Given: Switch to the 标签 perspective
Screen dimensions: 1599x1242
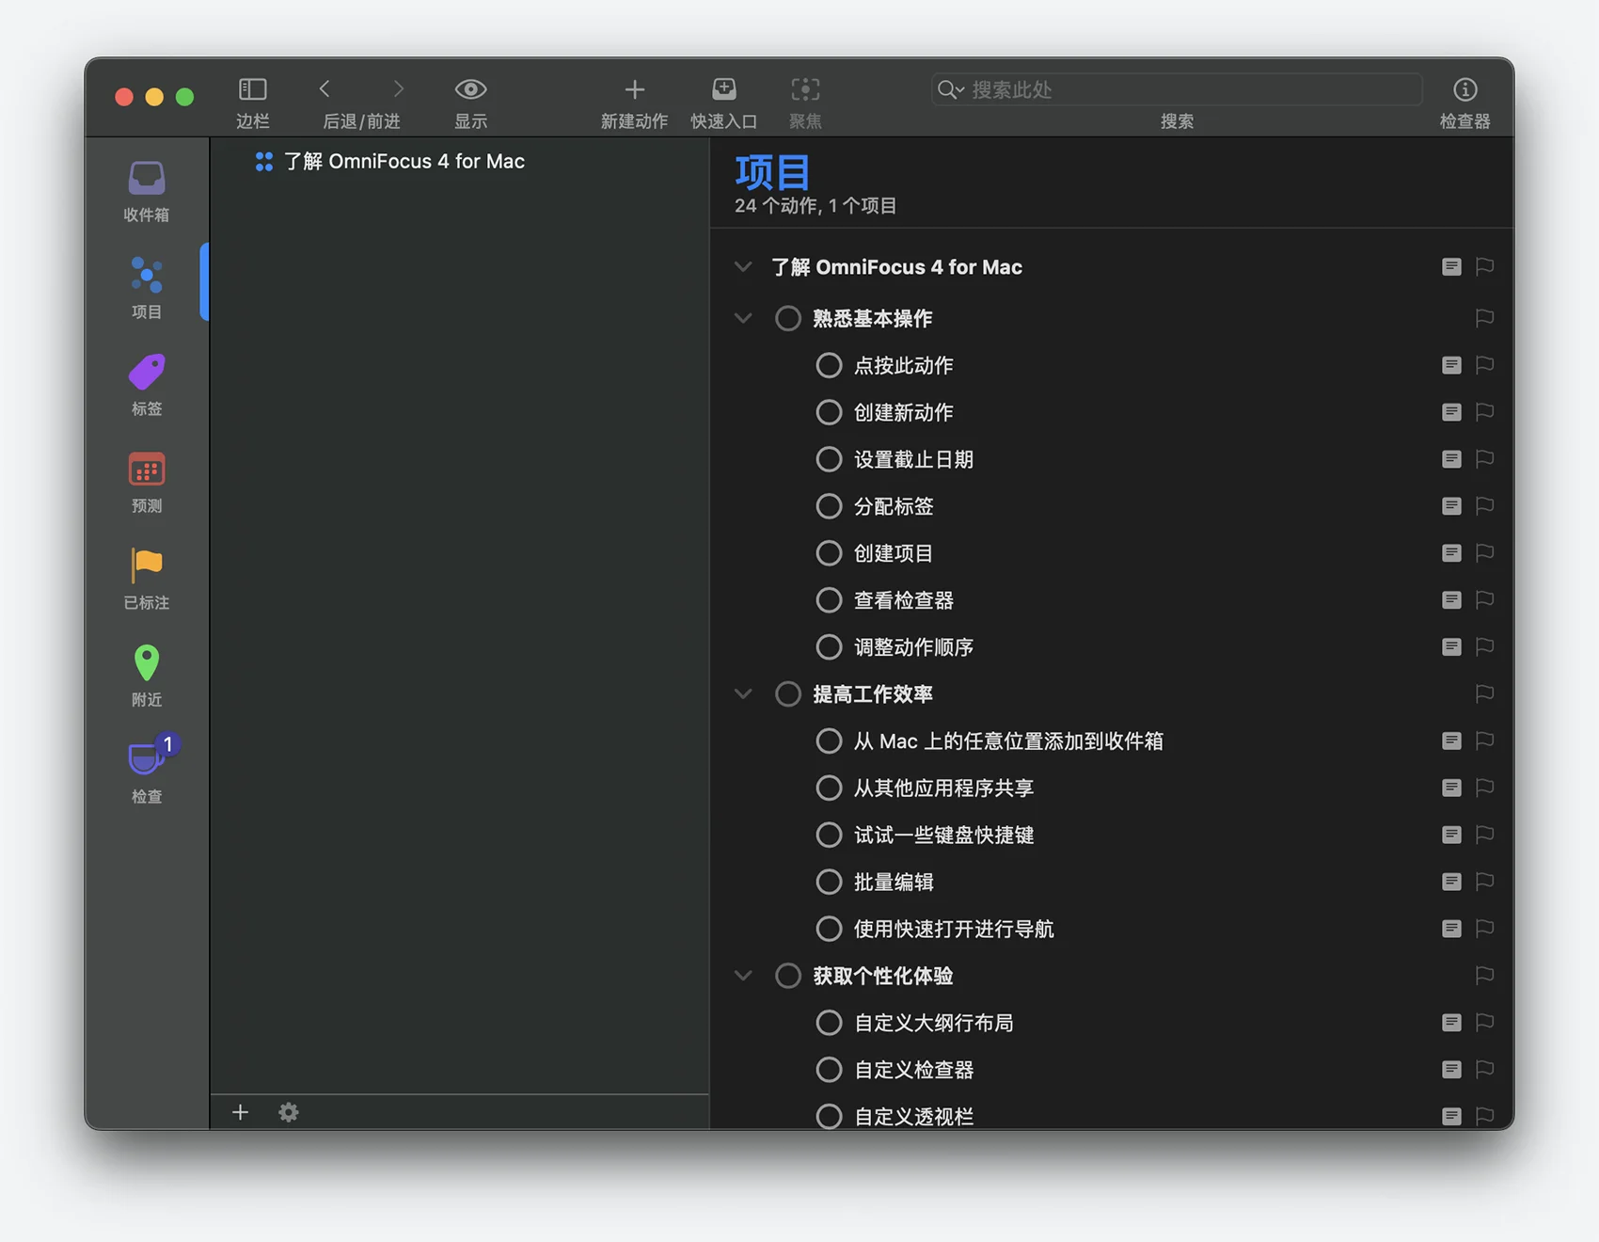Looking at the screenshot, I should click(x=147, y=385).
